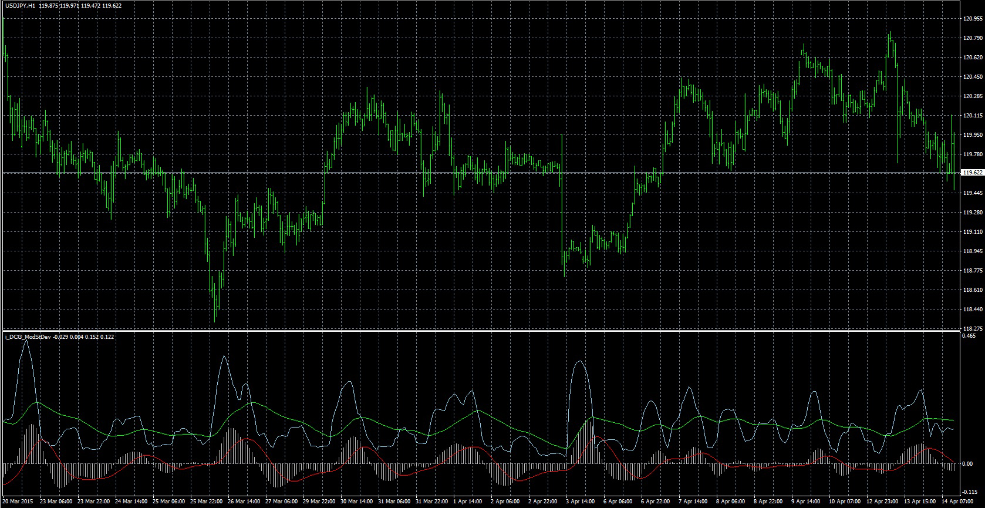Click the i_DCG_ModStDev indicator label
This screenshot has width=985, height=508.
click(x=28, y=337)
